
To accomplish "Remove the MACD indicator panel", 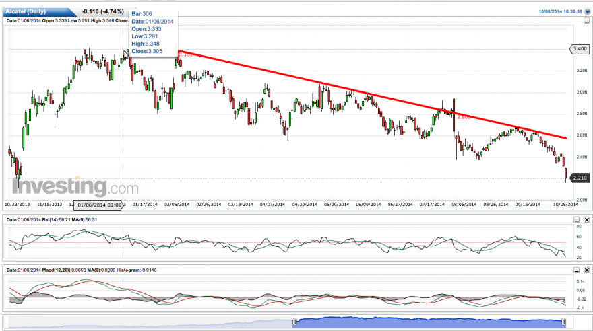I will (x=586, y=270).
